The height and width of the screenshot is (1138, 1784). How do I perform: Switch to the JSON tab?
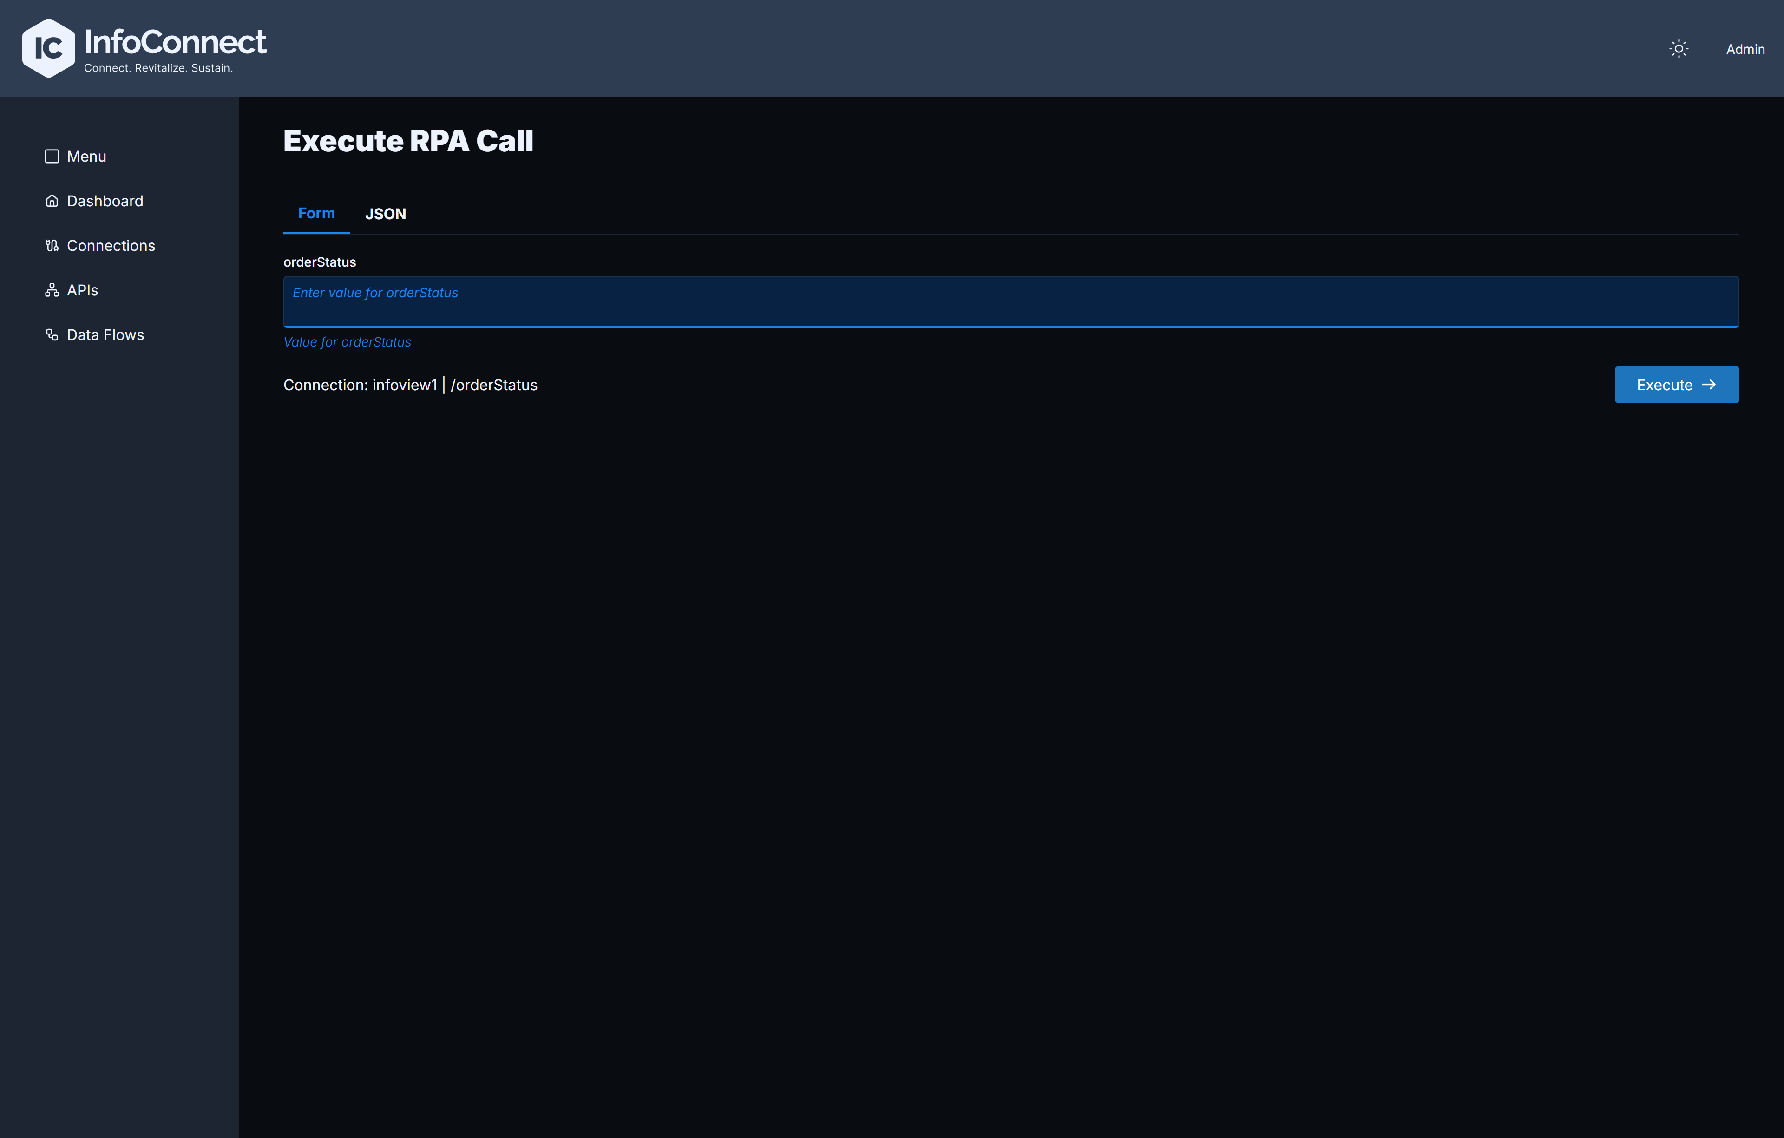point(385,213)
